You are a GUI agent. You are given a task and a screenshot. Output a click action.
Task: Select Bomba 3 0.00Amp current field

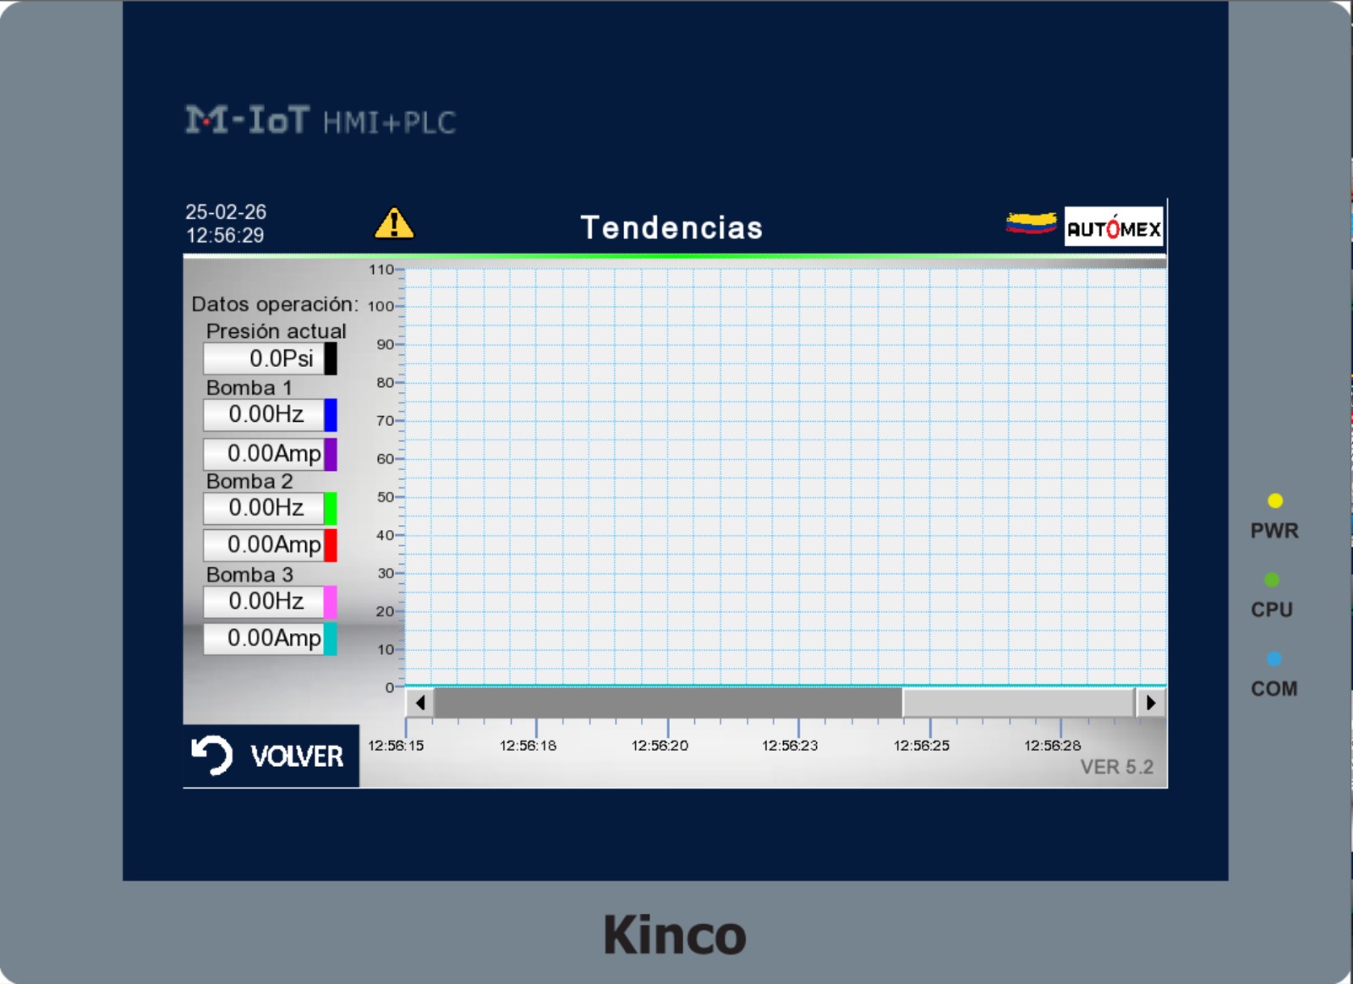click(264, 638)
